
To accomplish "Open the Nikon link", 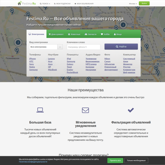I will 107,59.
